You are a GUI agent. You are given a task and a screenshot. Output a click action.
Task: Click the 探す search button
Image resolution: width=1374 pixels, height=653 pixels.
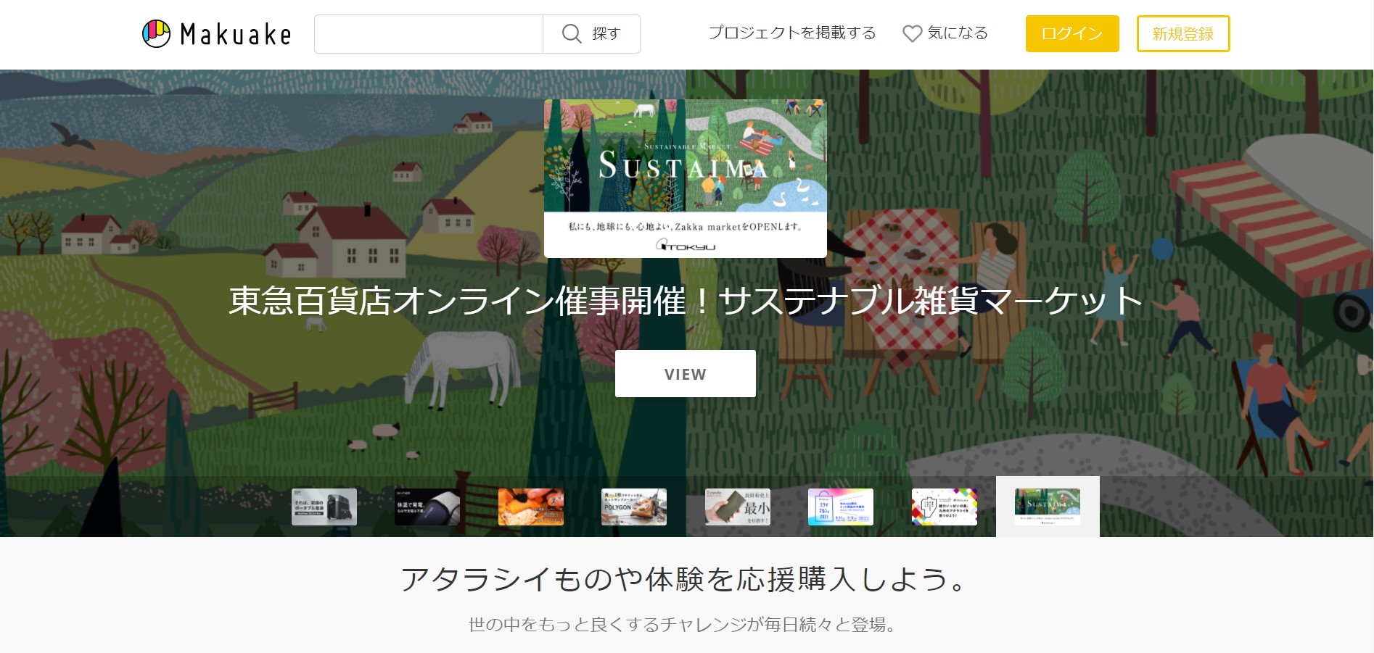(591, 34)
